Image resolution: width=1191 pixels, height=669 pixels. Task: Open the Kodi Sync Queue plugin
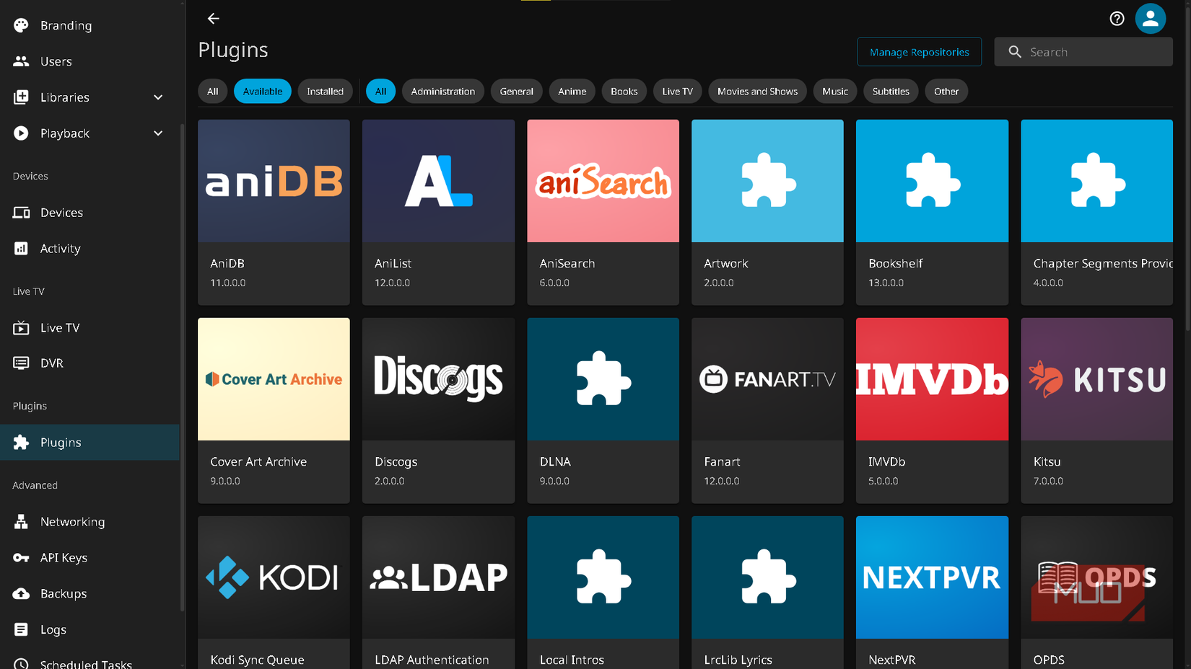tap(274, 593)
